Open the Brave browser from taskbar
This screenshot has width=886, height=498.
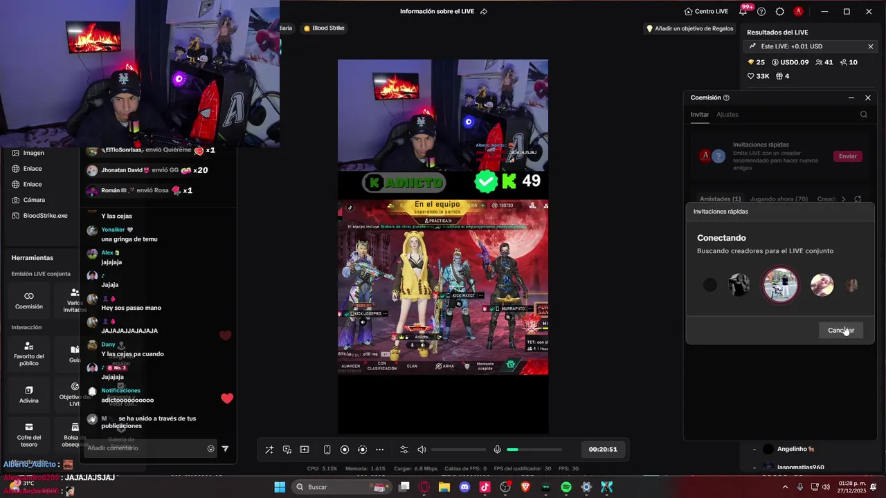point(525,487)
